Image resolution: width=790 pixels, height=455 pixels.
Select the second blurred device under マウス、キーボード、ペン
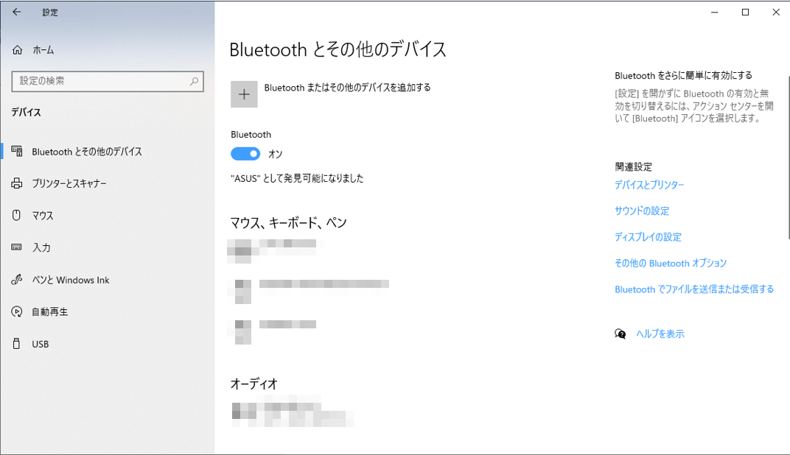308,292
